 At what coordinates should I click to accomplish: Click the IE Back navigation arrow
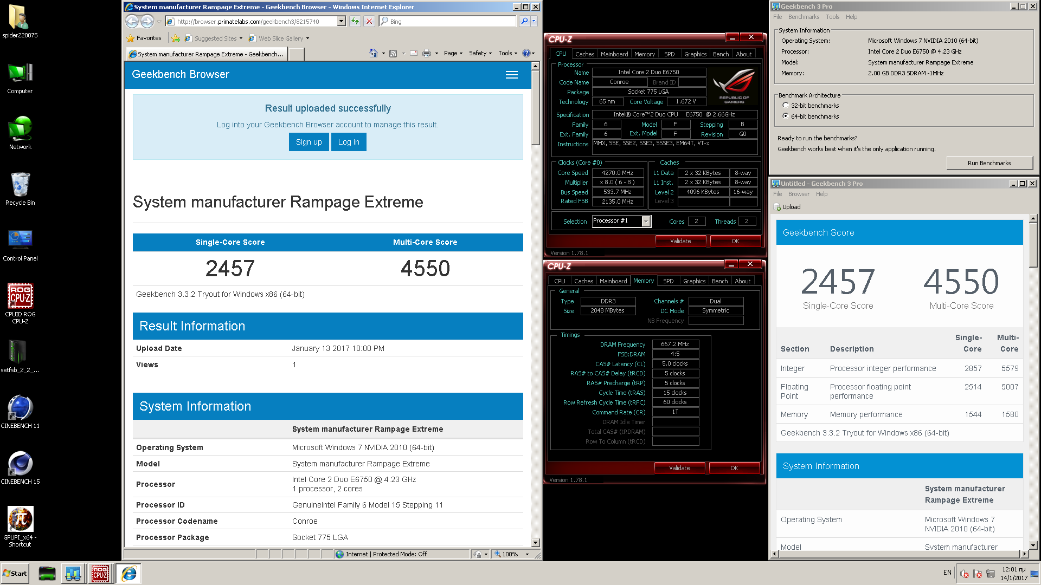pyautogui.click(x=132, y=21)
